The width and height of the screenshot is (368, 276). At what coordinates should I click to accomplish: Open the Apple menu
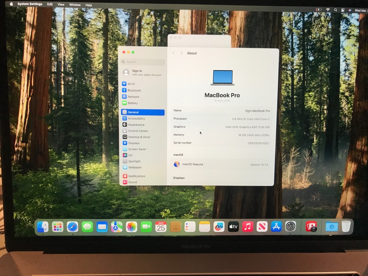[x=11, y=4]
